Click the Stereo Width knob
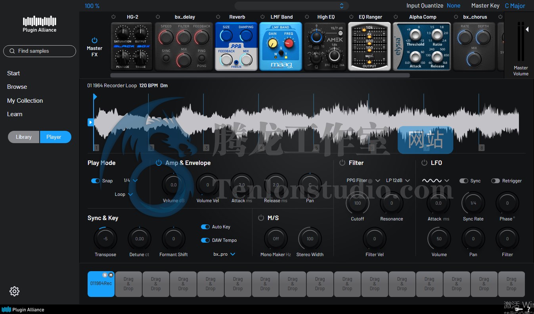The height and width of the screenshot is (314, 534). [x=310, y=239]
